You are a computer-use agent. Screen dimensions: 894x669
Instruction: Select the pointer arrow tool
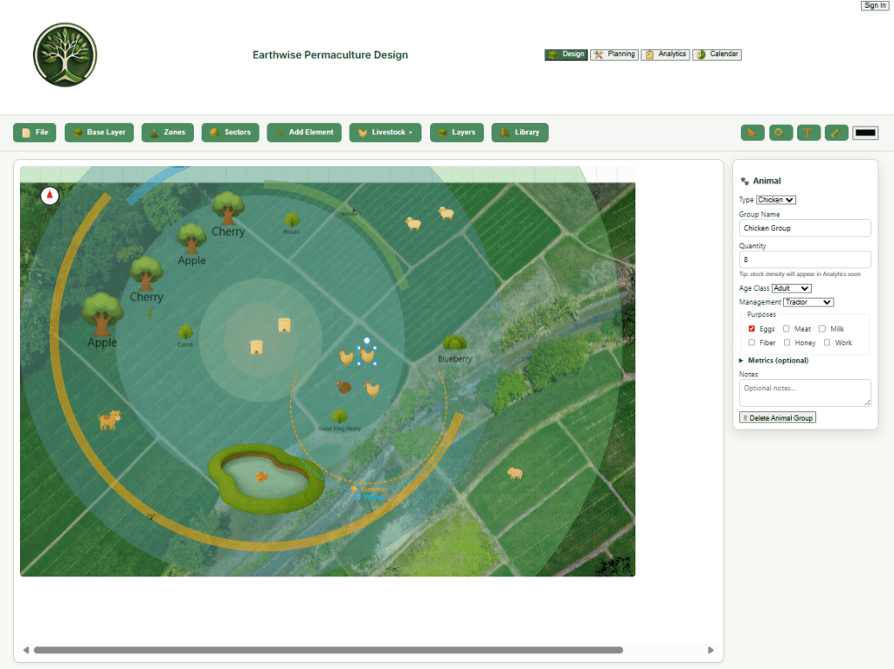click(x=752, y=133)
